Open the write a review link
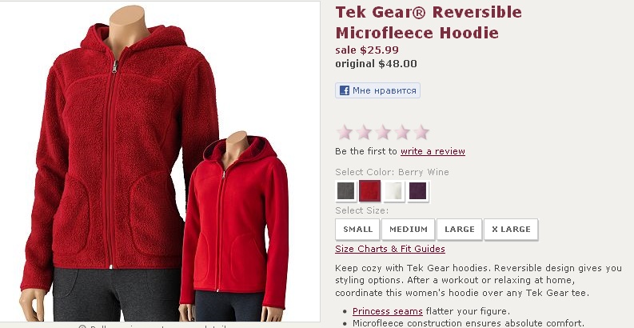Image resolution: width=634 pixels, height=328 pixels. [x=433, y=151]
